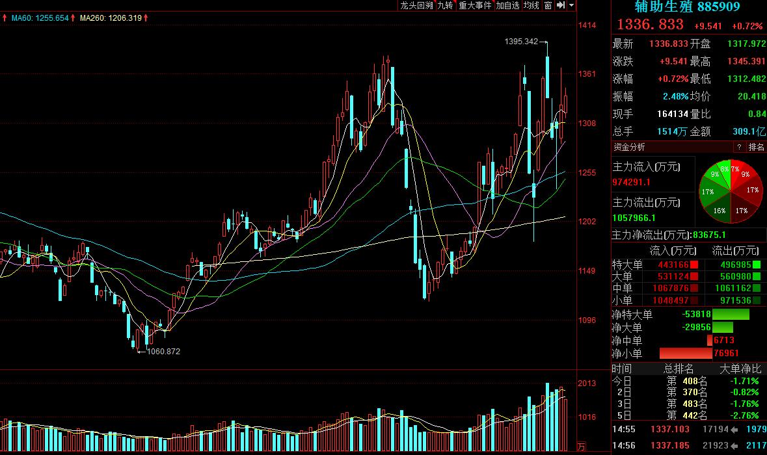The image size is (767, 455).
Task: Click the 2日 ranking row 第370名
Action: [x=687, y=392]
